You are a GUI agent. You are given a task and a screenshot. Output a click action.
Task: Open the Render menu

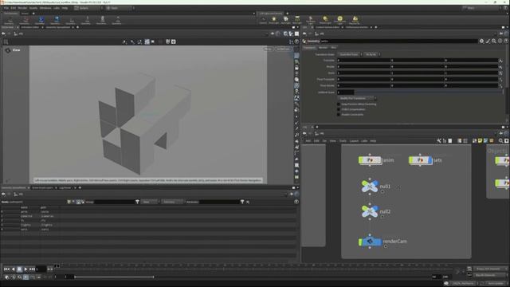[22, 8]
